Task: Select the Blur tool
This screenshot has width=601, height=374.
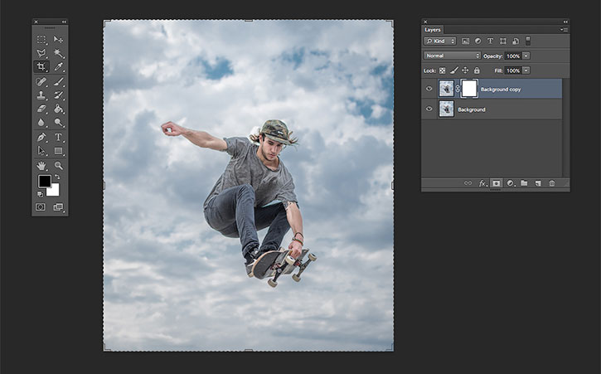Action: (41, 123)
